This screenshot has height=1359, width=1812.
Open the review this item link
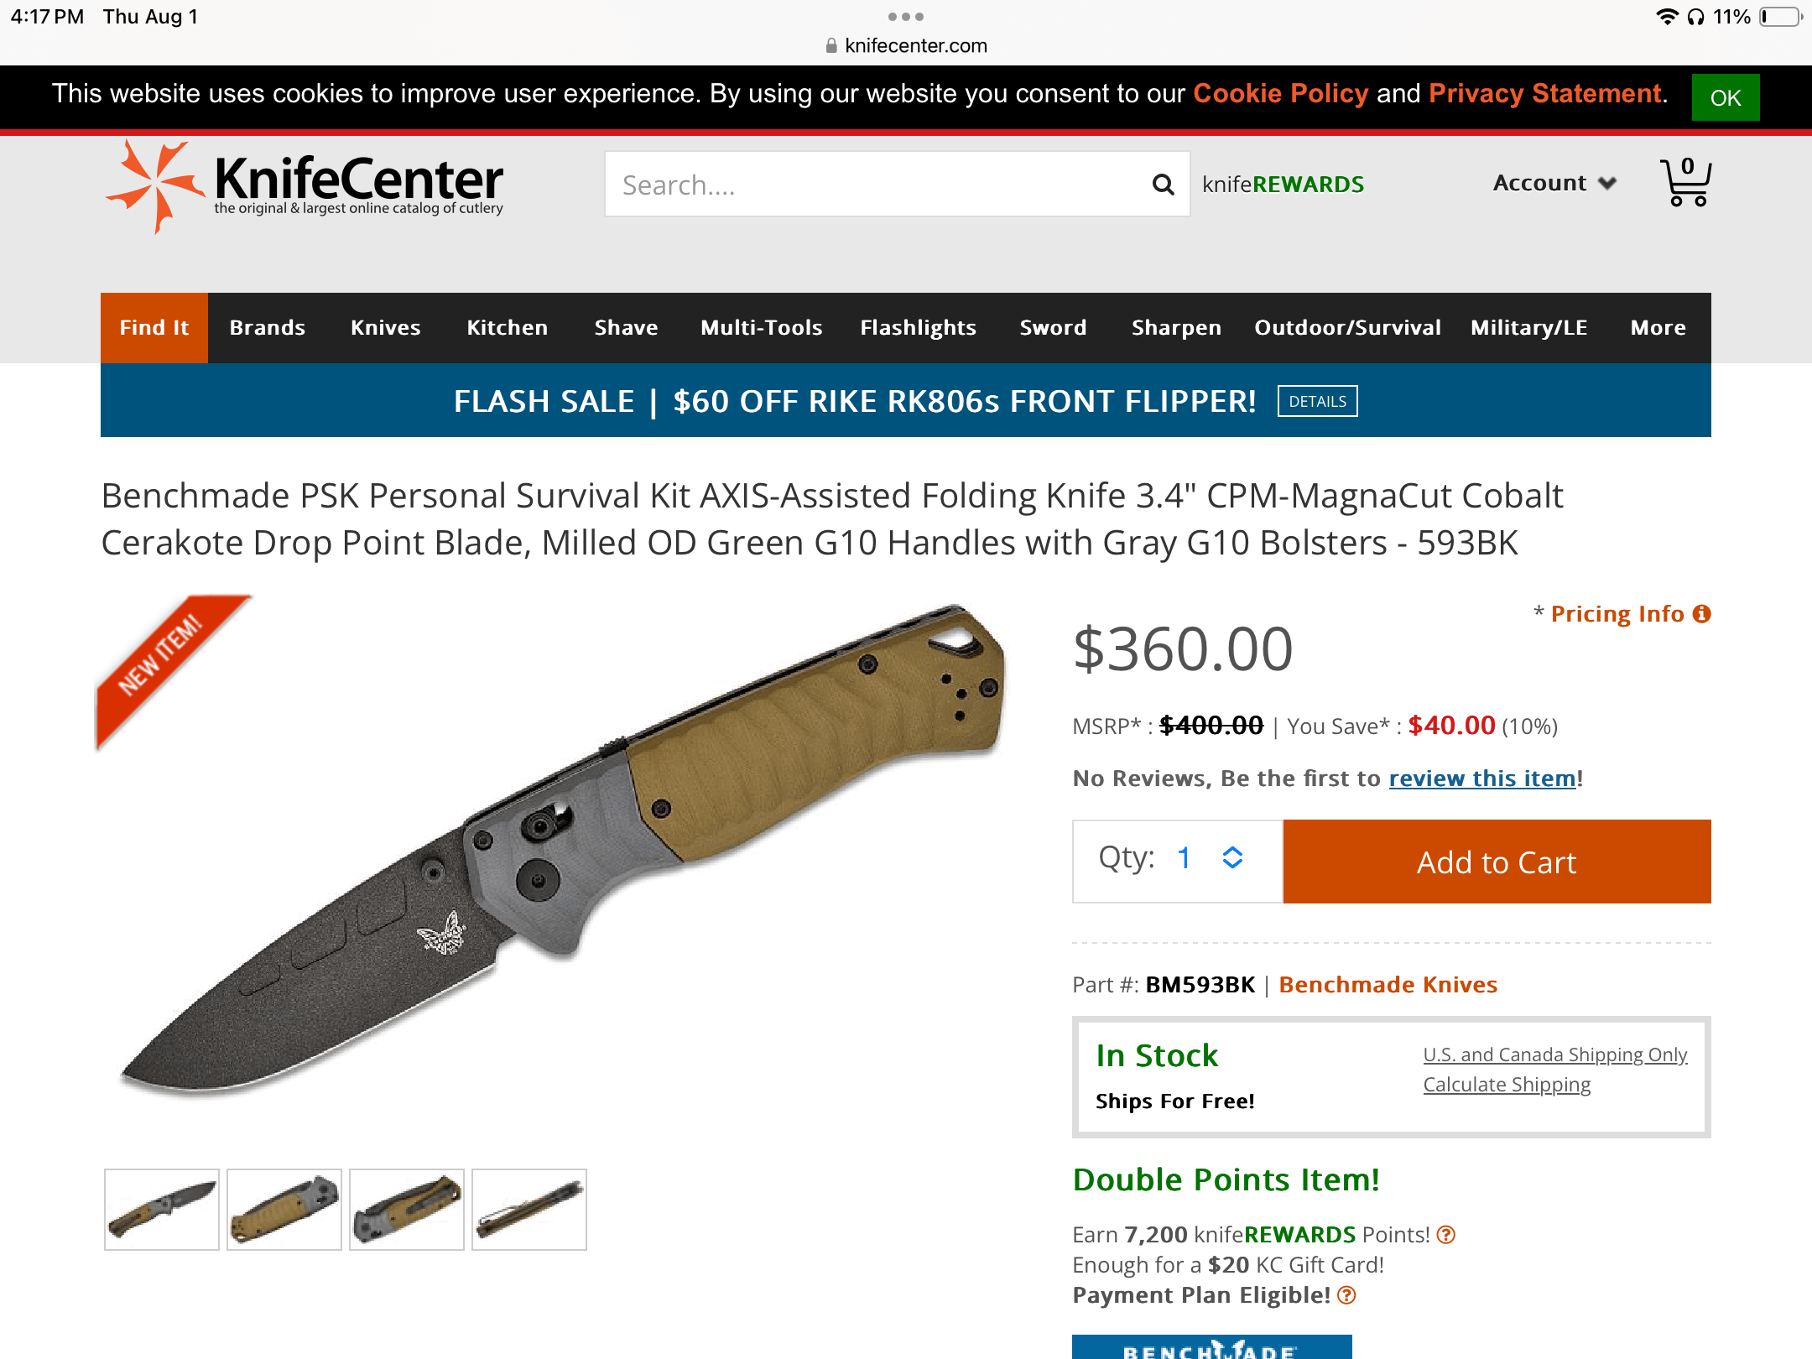(x=1482, y=778)
